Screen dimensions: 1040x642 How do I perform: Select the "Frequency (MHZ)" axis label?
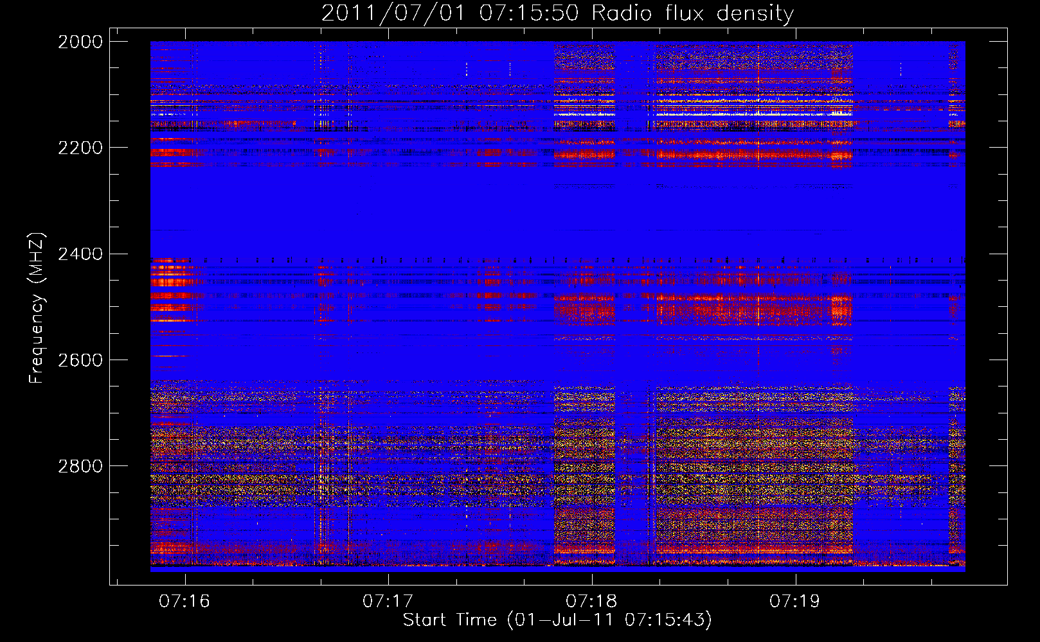(37, 308)
